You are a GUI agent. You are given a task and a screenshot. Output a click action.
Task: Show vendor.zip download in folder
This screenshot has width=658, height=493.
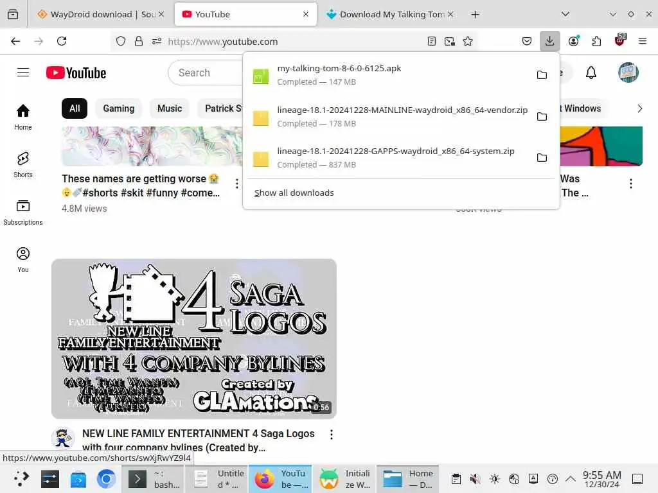[x=542, y=117]
